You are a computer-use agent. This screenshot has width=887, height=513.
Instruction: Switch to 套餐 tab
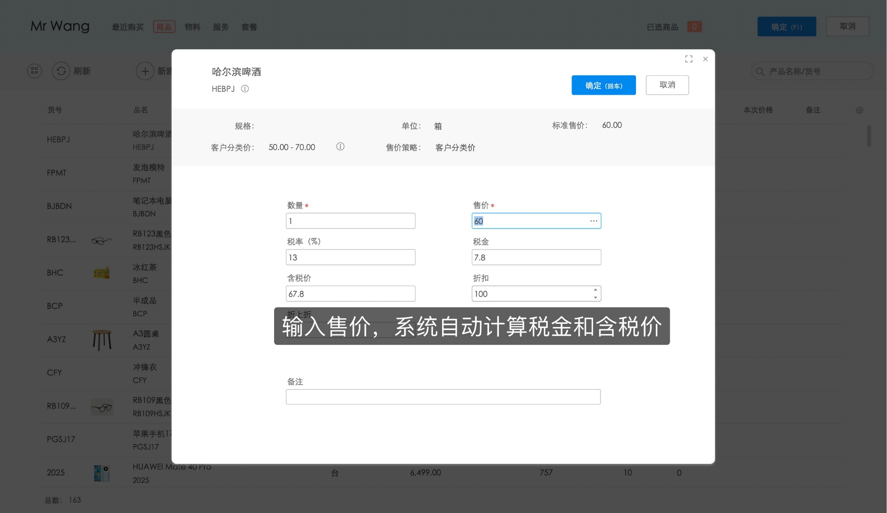pos(249,27)
